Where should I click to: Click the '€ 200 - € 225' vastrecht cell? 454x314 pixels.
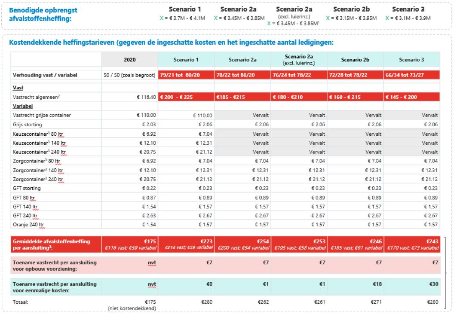point(186,97)
